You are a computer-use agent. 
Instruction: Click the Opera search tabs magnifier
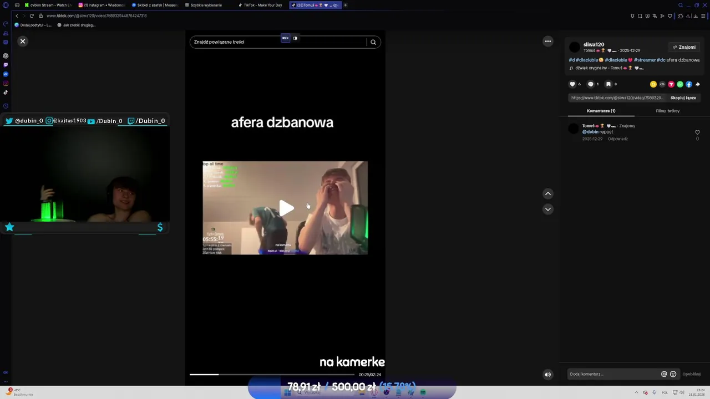pyautogui.click(x=681, y=5)
